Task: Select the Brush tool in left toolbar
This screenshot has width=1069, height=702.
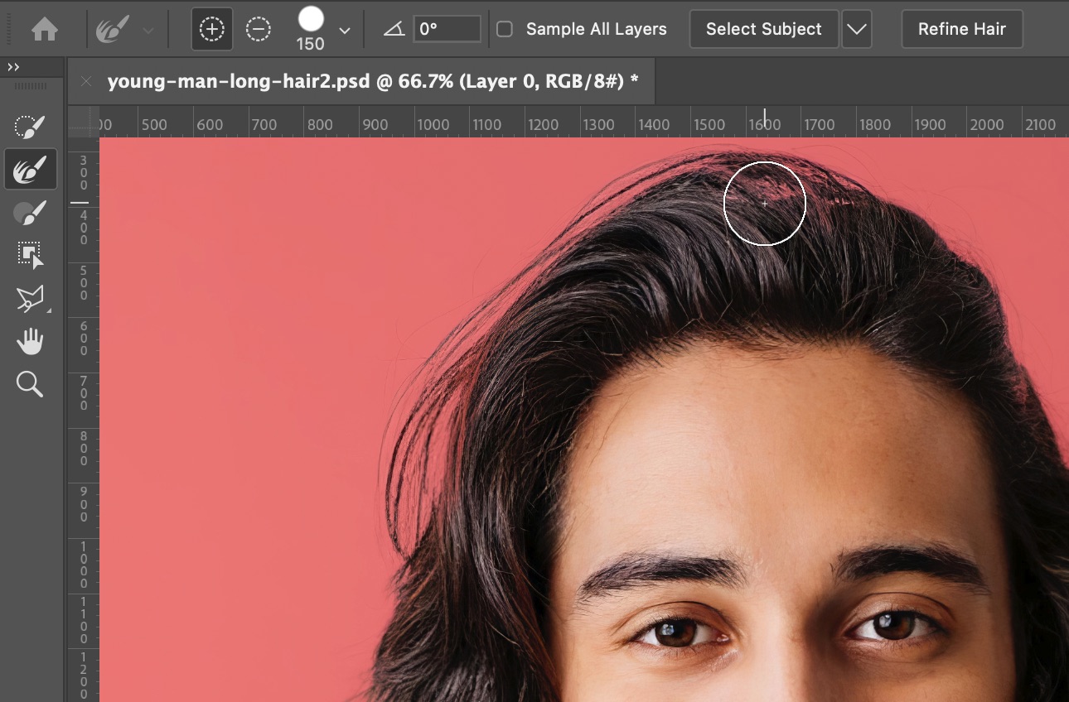Action: [30, 214]
